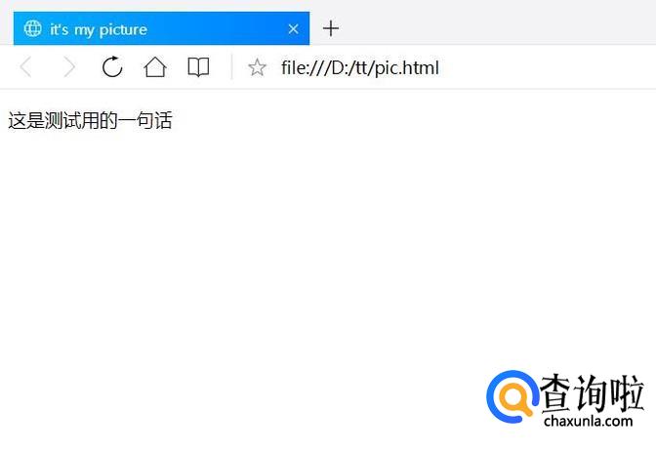This screenshot has width=656, height=451.
Task: Click the magnifier logo in the watermark
Action: coord(512,396)
